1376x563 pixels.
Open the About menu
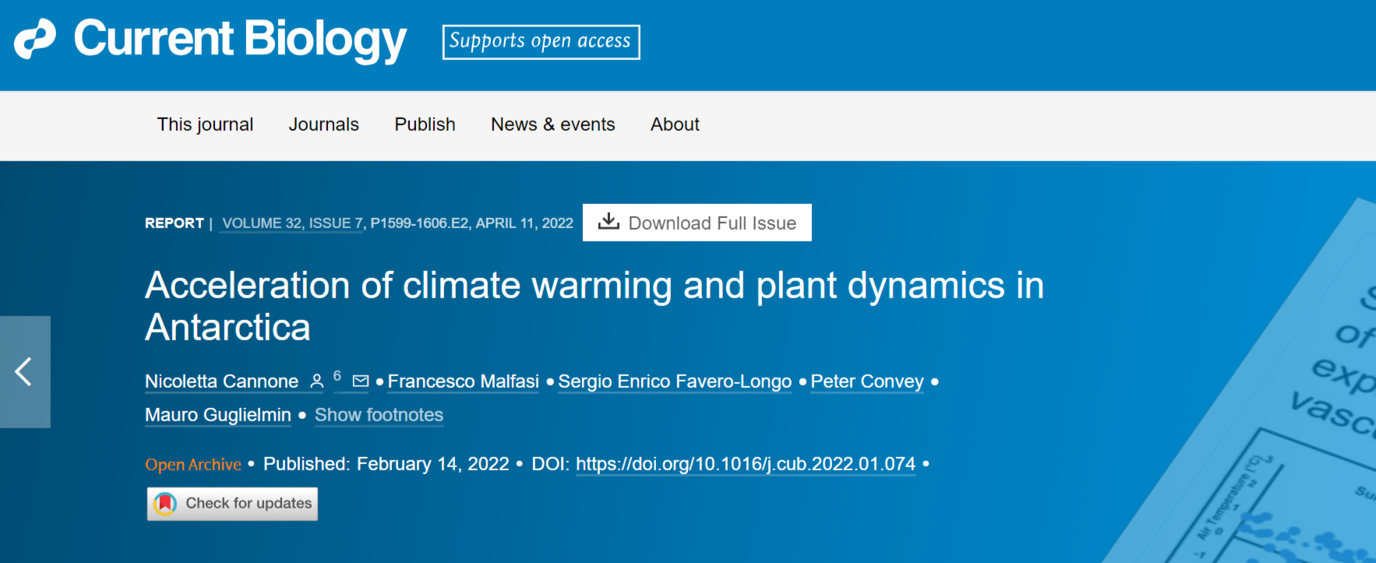pos(675,125)
